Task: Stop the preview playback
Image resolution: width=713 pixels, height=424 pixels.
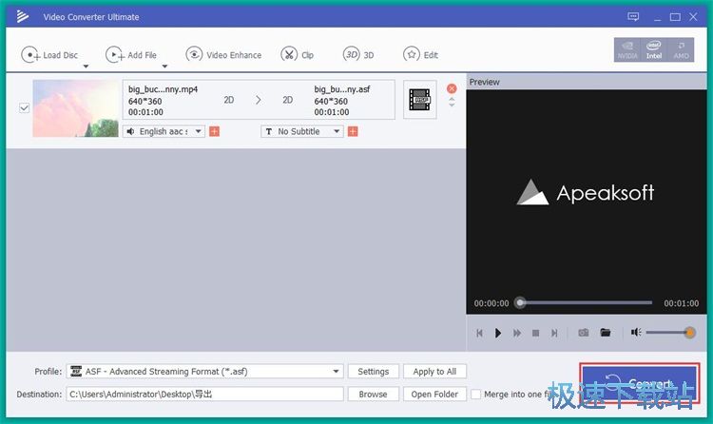Action: (x=535, y=333)
